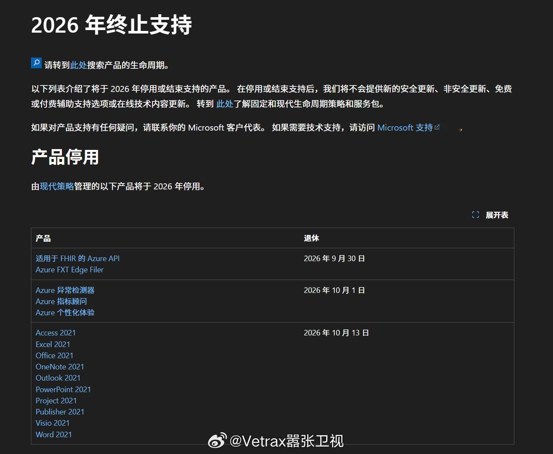Open the Azure FXT Edge Filer link
Screen dimensions: 553x454
[70, 270]
